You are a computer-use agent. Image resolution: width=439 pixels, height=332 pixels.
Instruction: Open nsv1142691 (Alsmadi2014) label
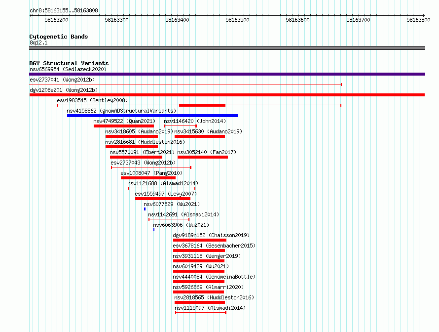183,214
